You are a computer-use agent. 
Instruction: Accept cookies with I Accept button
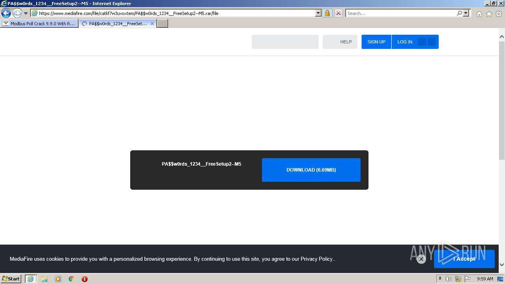coord(464,259)
